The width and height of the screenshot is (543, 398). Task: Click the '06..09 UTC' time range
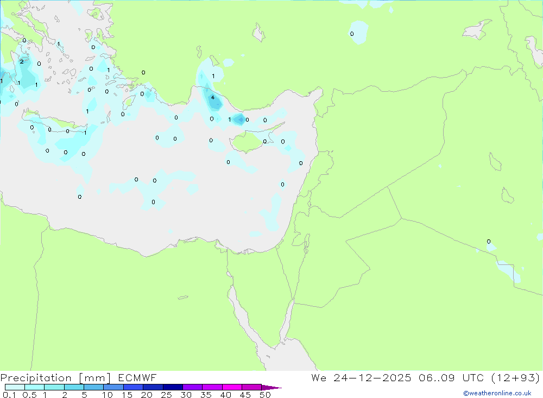[451, 378]
